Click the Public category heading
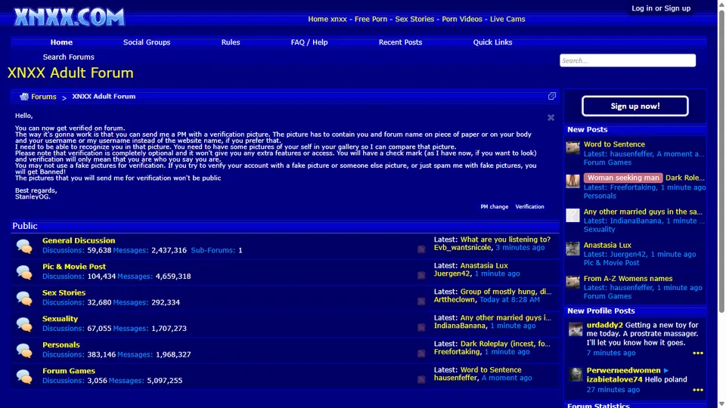 tap(24, 226)
